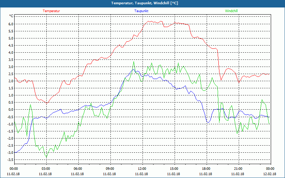Click the "-0,5" y-axis value

[10, 117]
